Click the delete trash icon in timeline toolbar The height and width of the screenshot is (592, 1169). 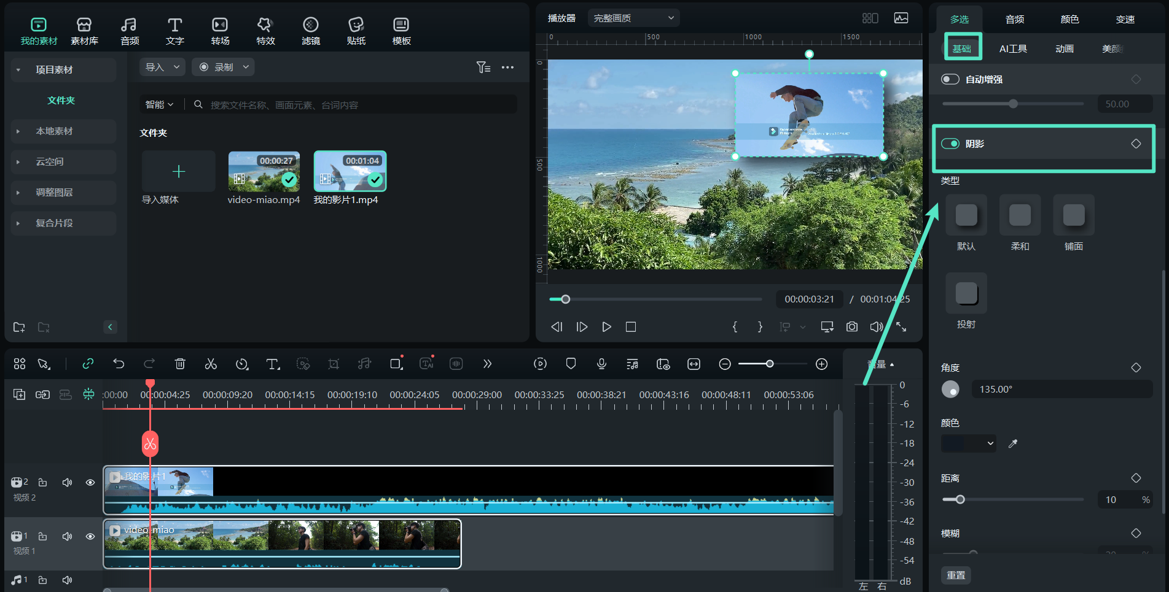click(180, 364)
